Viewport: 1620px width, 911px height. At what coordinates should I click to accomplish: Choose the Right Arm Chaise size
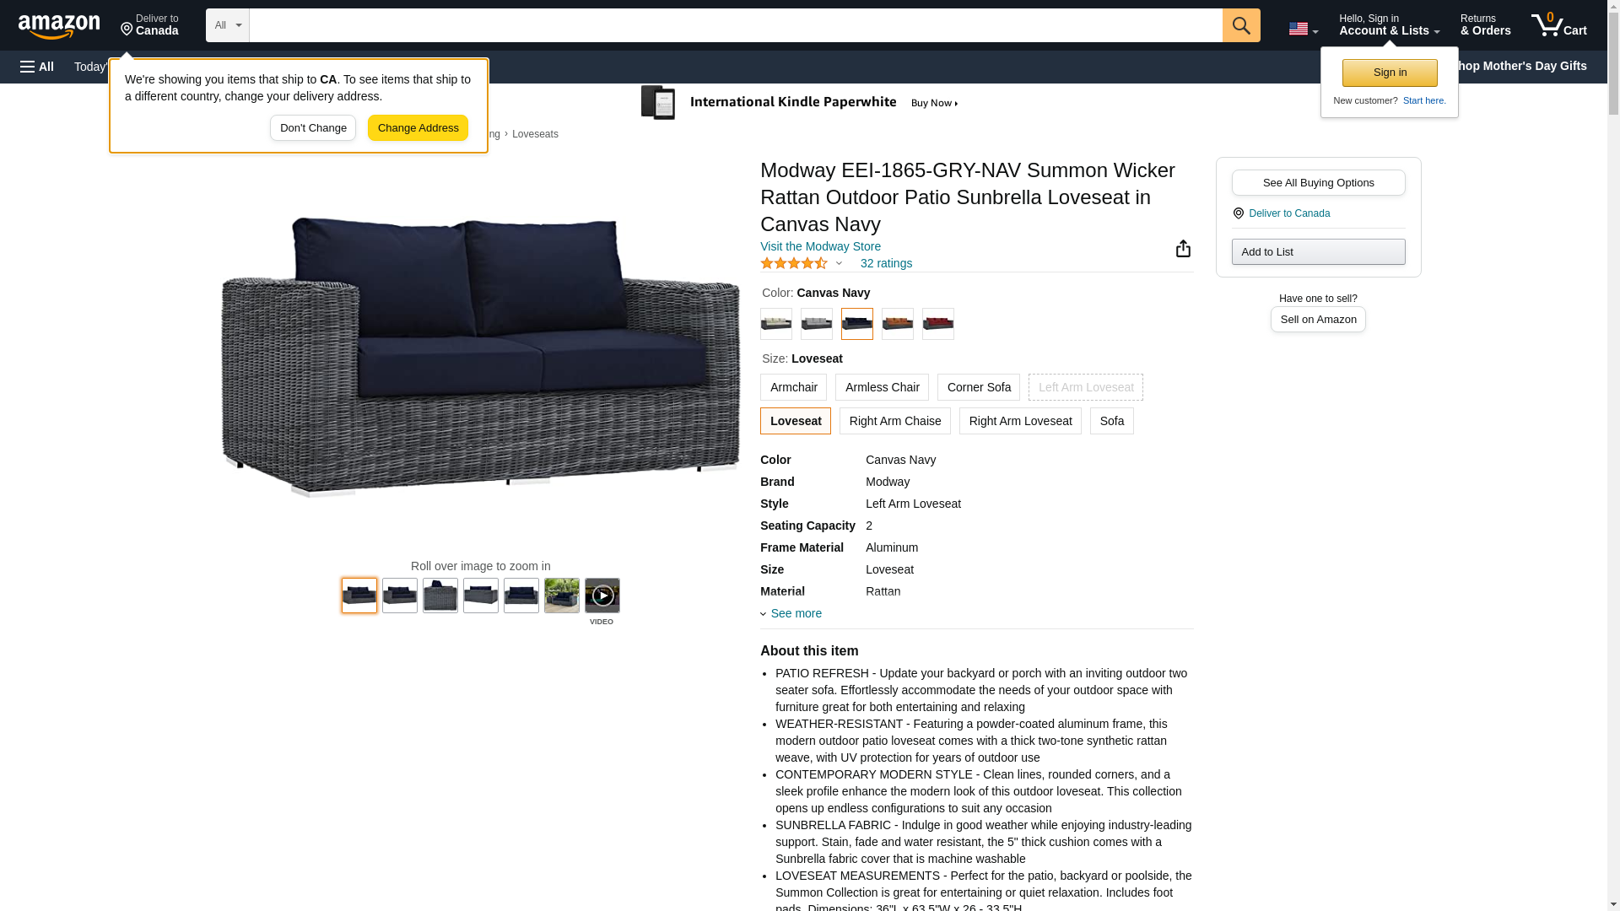pyautogui.click(x=895, y=421)
